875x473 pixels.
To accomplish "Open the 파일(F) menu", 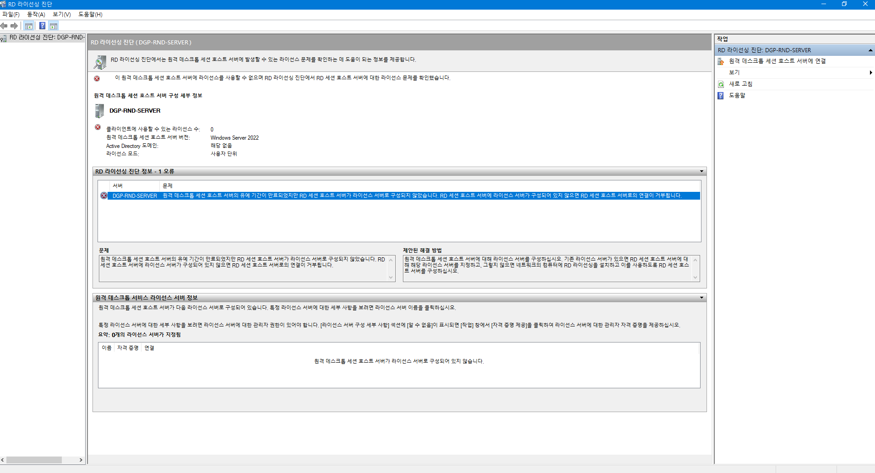I will pyautogui.click(x=11, y=15).
